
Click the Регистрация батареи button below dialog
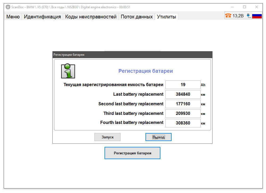click(132, 153)
